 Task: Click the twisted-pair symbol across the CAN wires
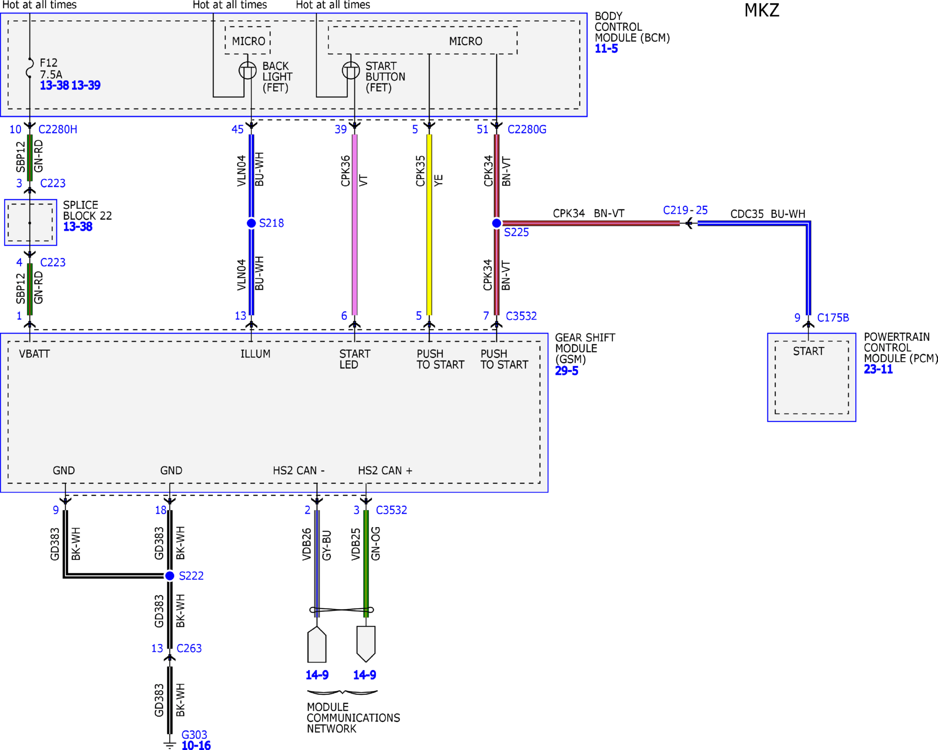[x=342, y=610]
